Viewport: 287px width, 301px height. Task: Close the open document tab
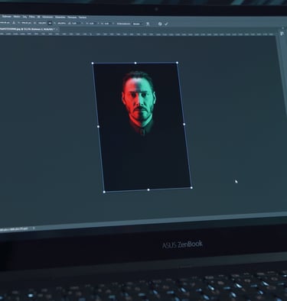pyautogui.click(x=57, y=29)
